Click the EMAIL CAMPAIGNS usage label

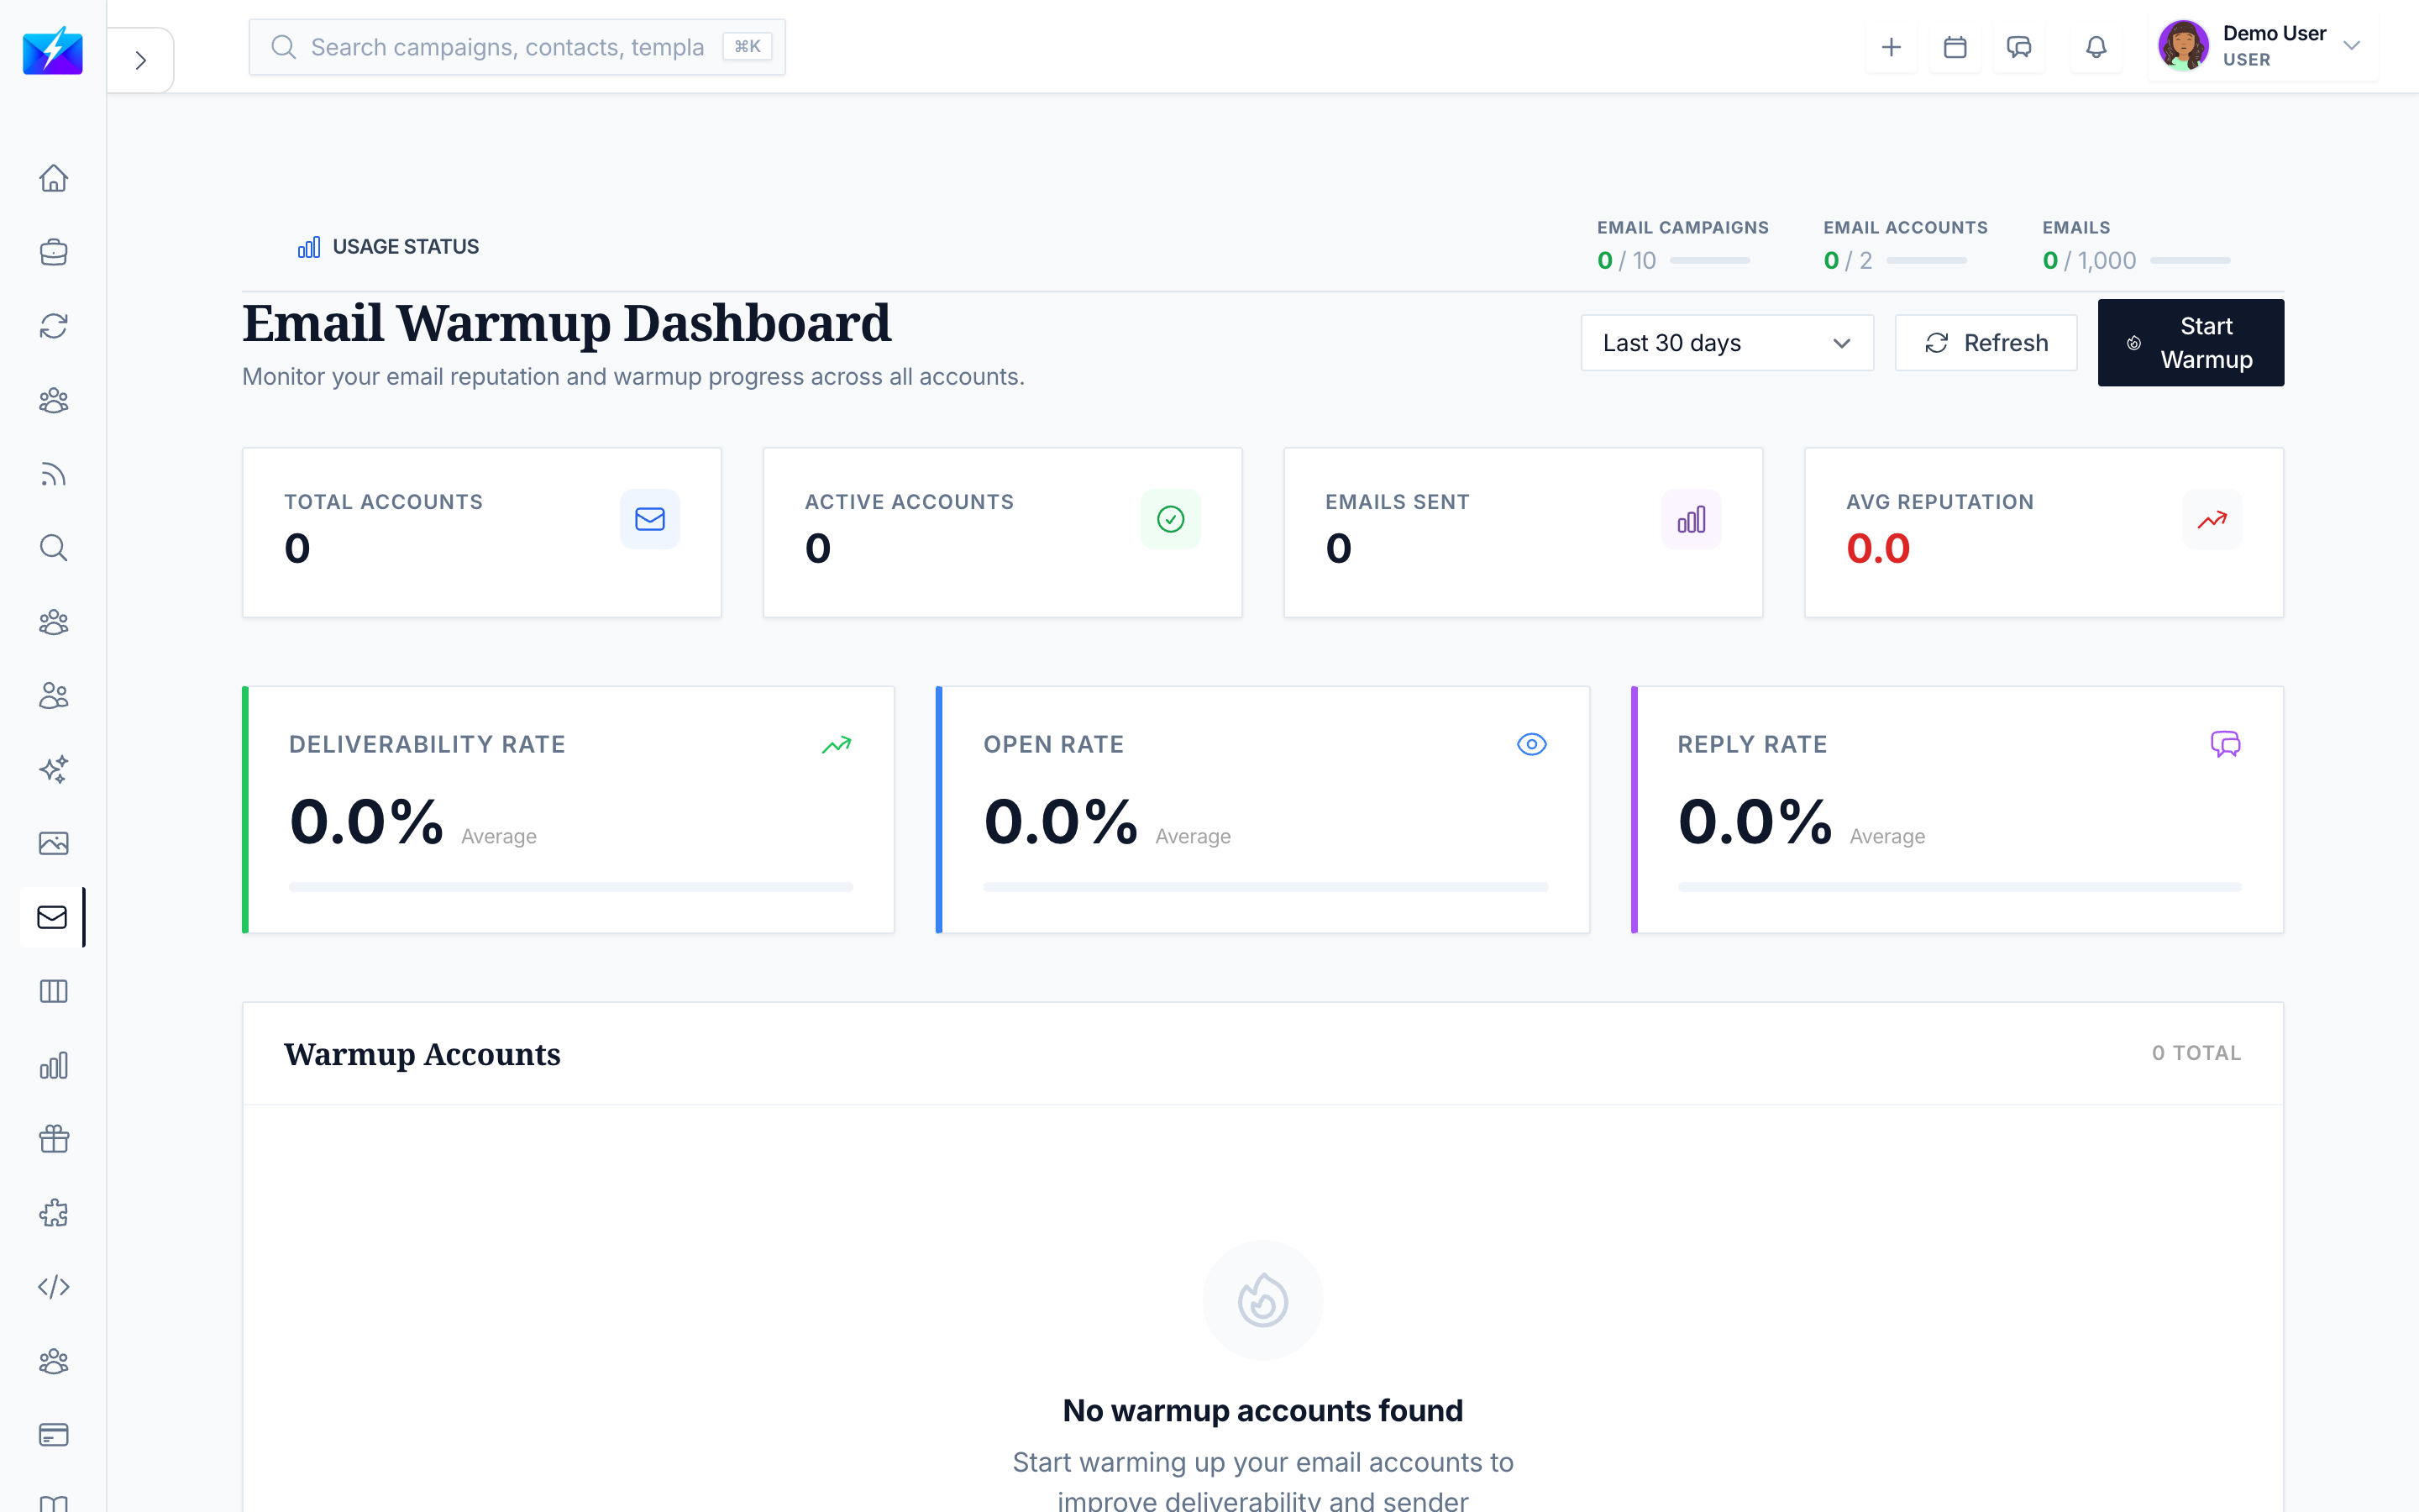pyautogui.click(x=1682, y=228)
